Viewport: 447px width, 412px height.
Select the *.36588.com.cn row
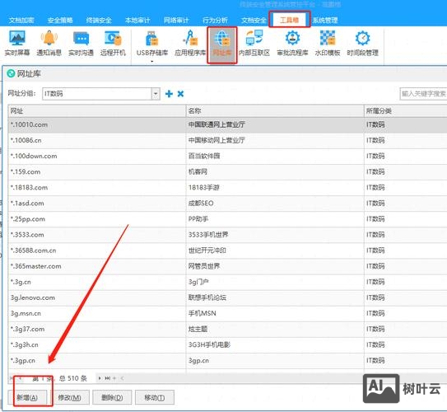(227, 250)
